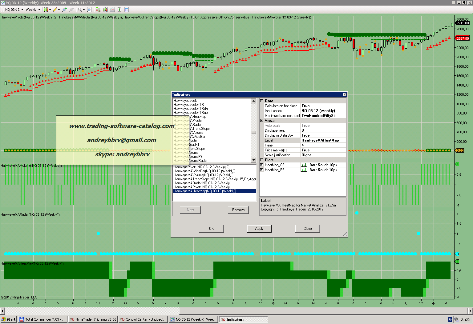The width and height of the screenshot is (473, 324).
Task: Collapse the Visual properties section
Action: tap(262, 121)
